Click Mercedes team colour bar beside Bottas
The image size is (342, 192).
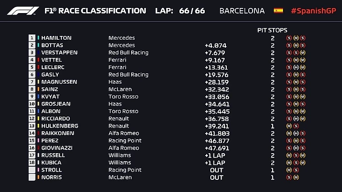tap(38, 45)
